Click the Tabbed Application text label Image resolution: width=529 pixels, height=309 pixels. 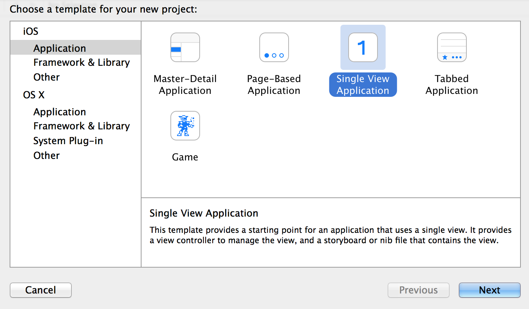[x=452, y=85]
